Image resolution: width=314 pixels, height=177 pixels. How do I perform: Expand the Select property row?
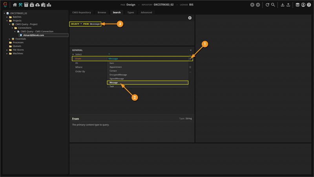pyautogui.click(x=73, y=54)
